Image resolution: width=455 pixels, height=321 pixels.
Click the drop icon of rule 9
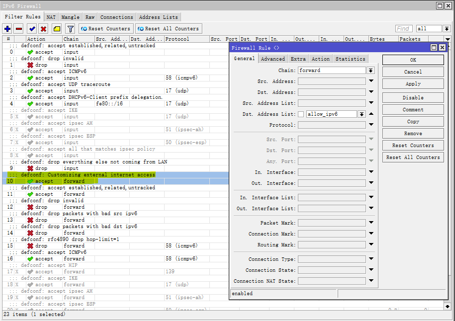coord(30,168)
